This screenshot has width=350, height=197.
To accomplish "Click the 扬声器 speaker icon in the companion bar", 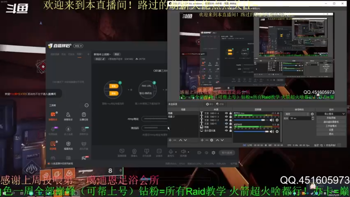I will tap(183, 152).
